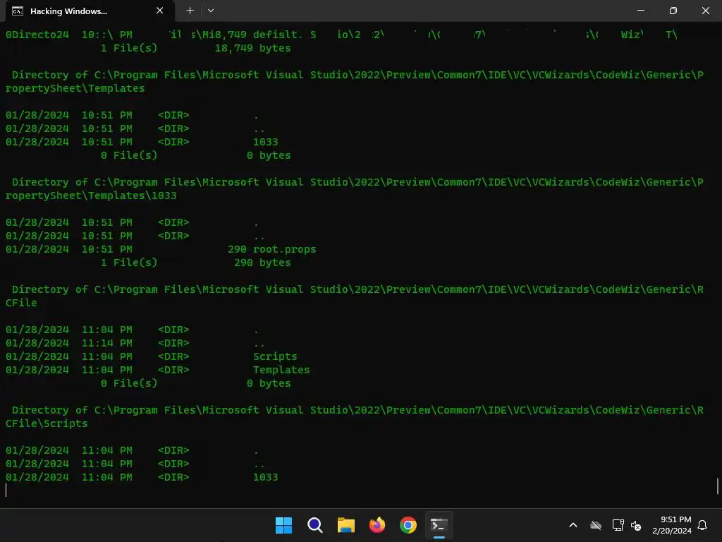The image size is (722, 542).
Task: Show hidden system tray icons
Action: (x=573, y=525)
